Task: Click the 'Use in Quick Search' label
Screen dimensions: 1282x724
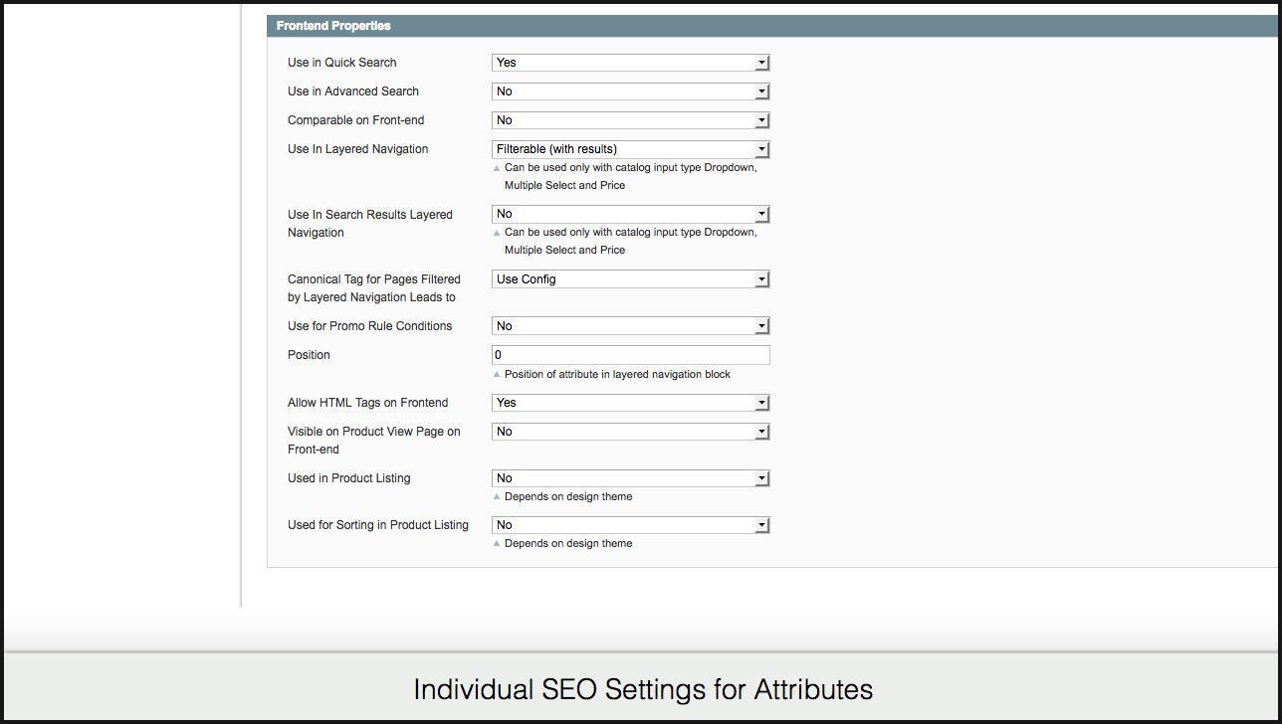Action: (341, 63)
